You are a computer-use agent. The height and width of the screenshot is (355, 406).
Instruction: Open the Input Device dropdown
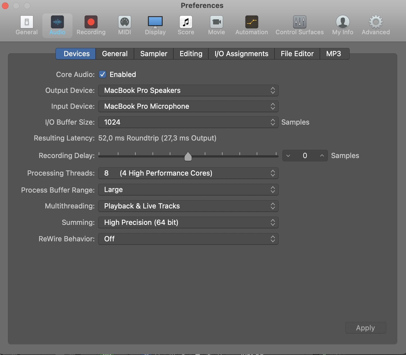coord(188,106)
